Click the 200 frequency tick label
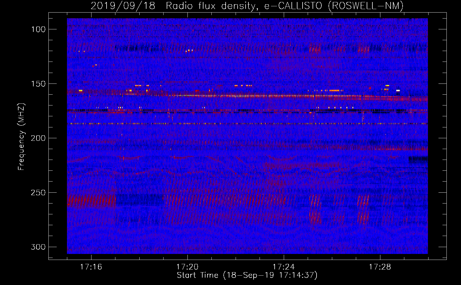461x285 pixels. pos(38,138)
